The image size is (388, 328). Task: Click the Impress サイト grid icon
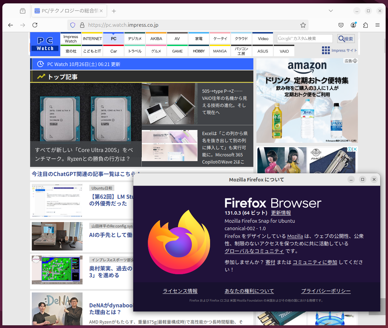pyautogui.click(x=326, y=50)
